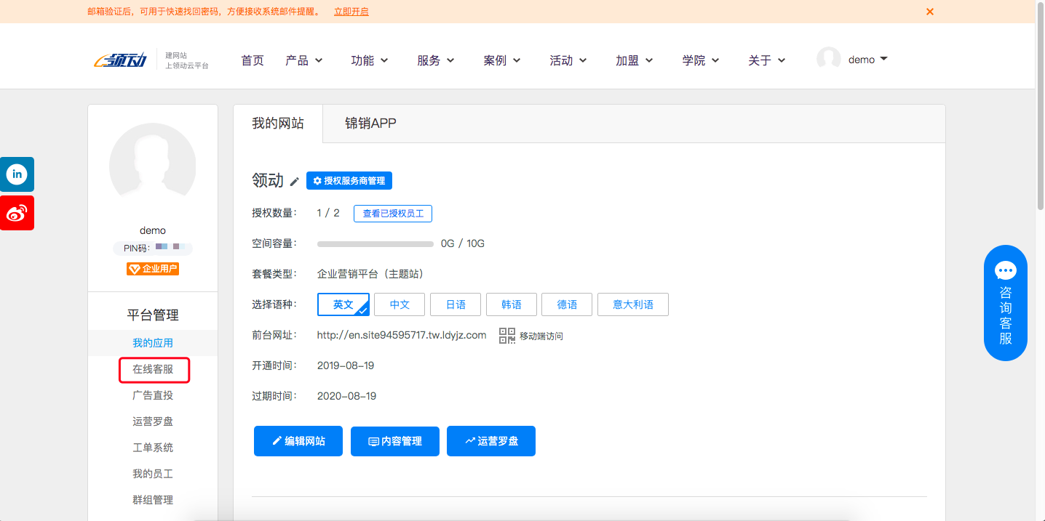Click the demo user avatar image

[152, 165]
